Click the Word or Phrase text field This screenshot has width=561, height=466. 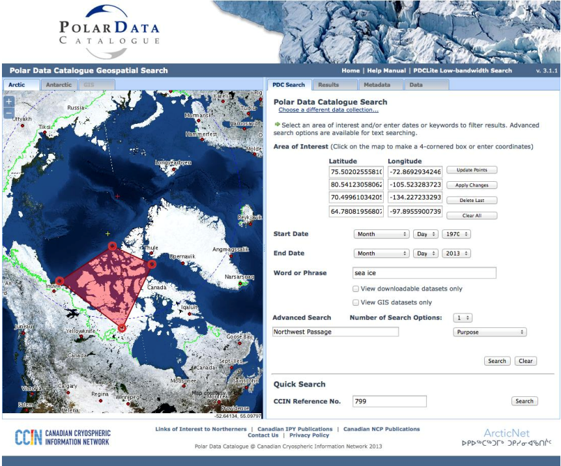coord(424,273)
